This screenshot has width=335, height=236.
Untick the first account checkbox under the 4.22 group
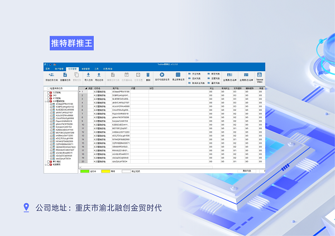pyautogui.click(x=51, y=104)
